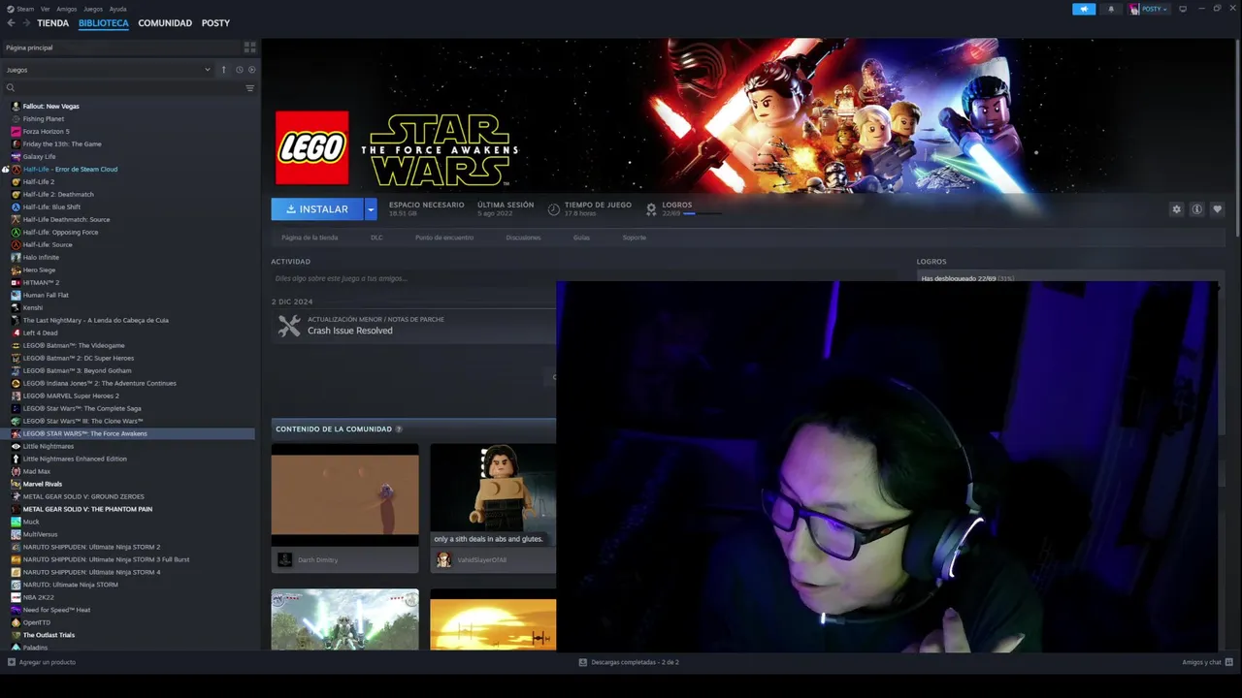Go back with the left navigation arrow
Screen dimensions: 1242x698
click(x=11, y=23)
